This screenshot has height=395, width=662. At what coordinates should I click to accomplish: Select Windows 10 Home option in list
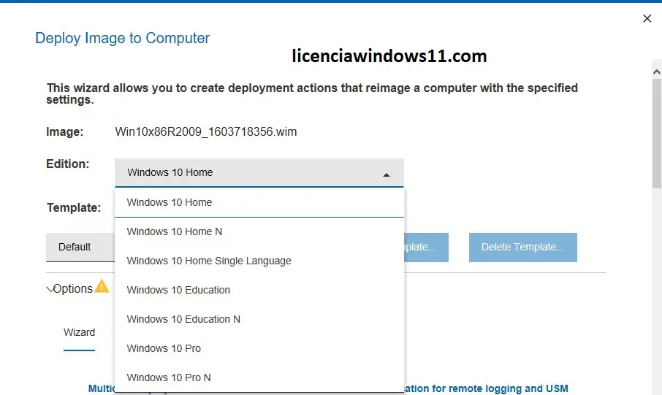259,202
